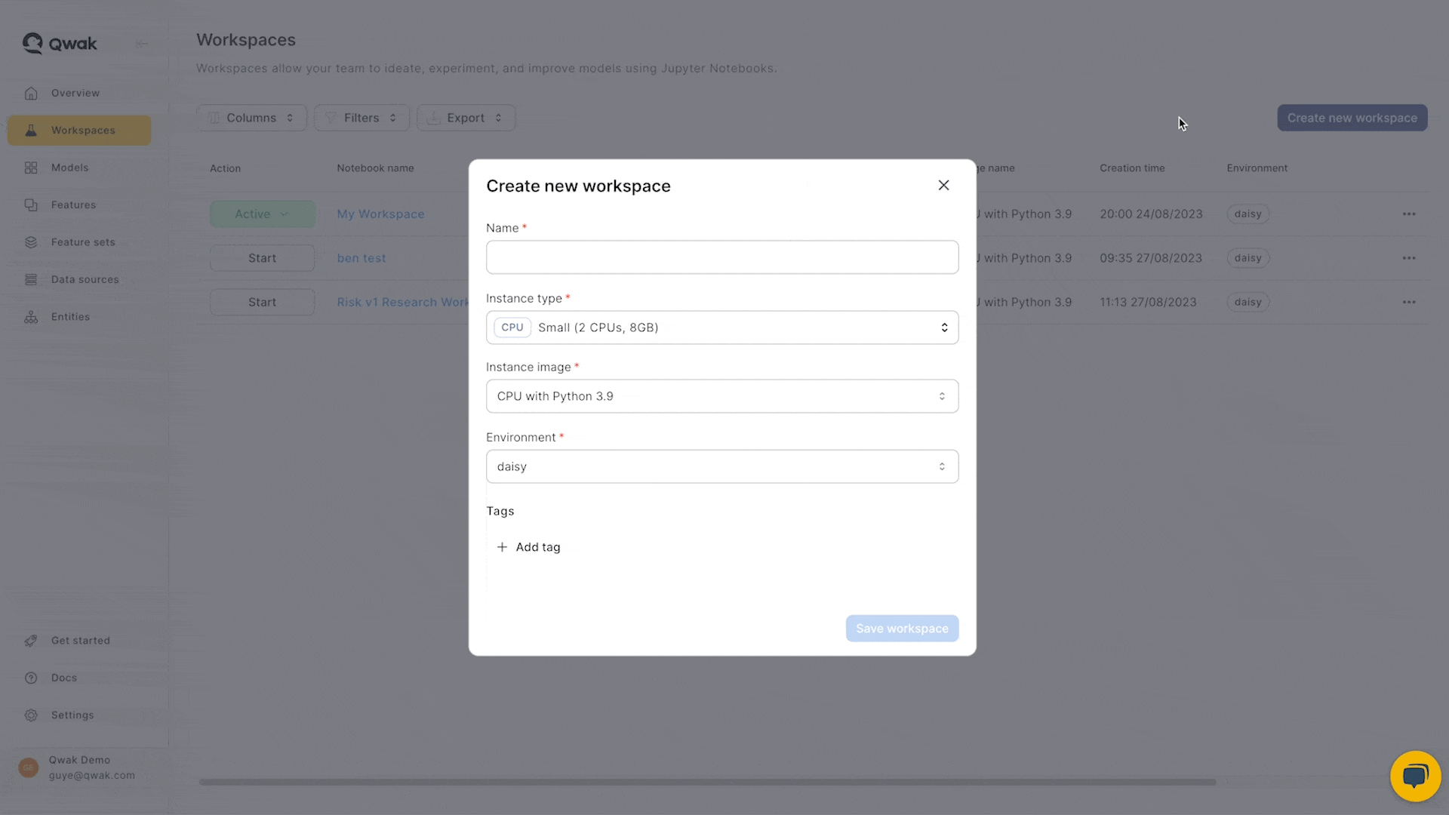Click the Qwak logo icon
Image resolution: width=1449 pixels, height=815 pixels.
click(32, 44)
